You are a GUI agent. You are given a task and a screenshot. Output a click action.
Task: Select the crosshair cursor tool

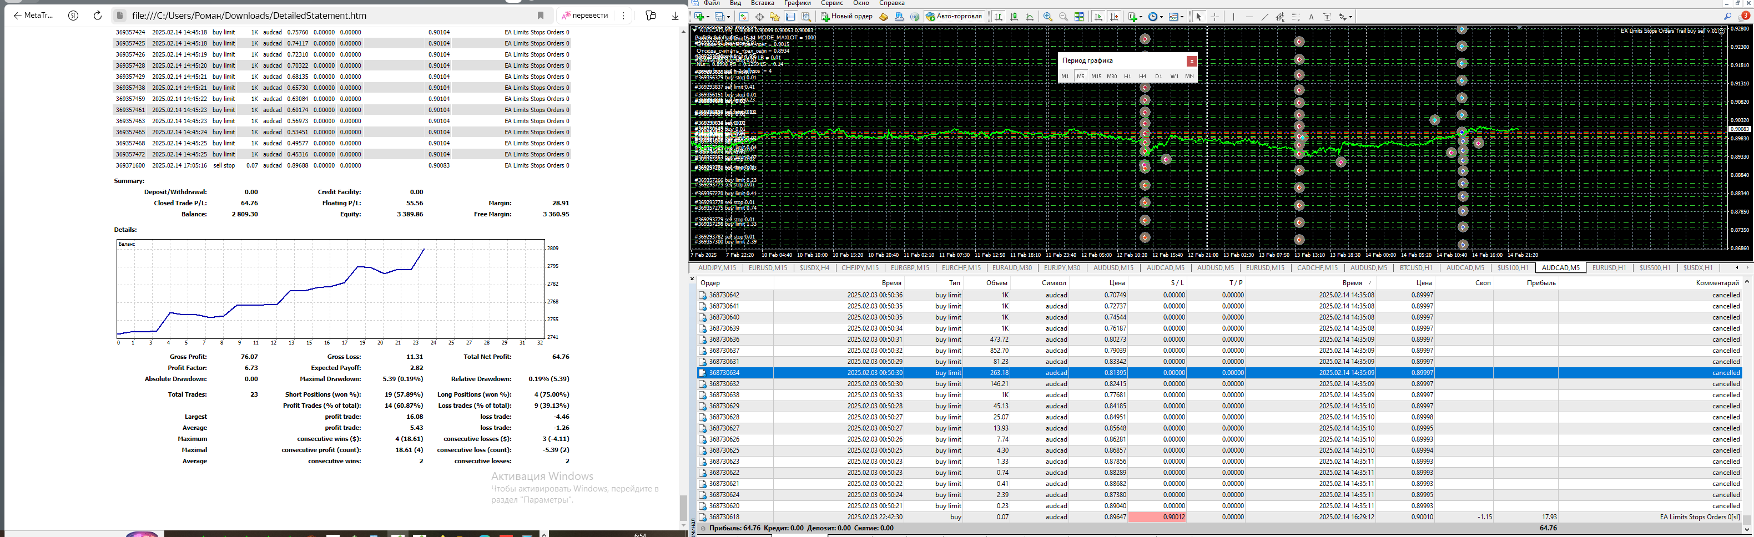(x=1214, y=17)
